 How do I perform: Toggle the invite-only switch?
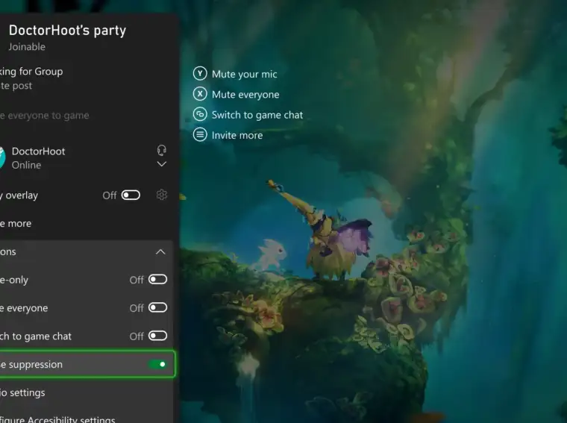coord(157,280)
